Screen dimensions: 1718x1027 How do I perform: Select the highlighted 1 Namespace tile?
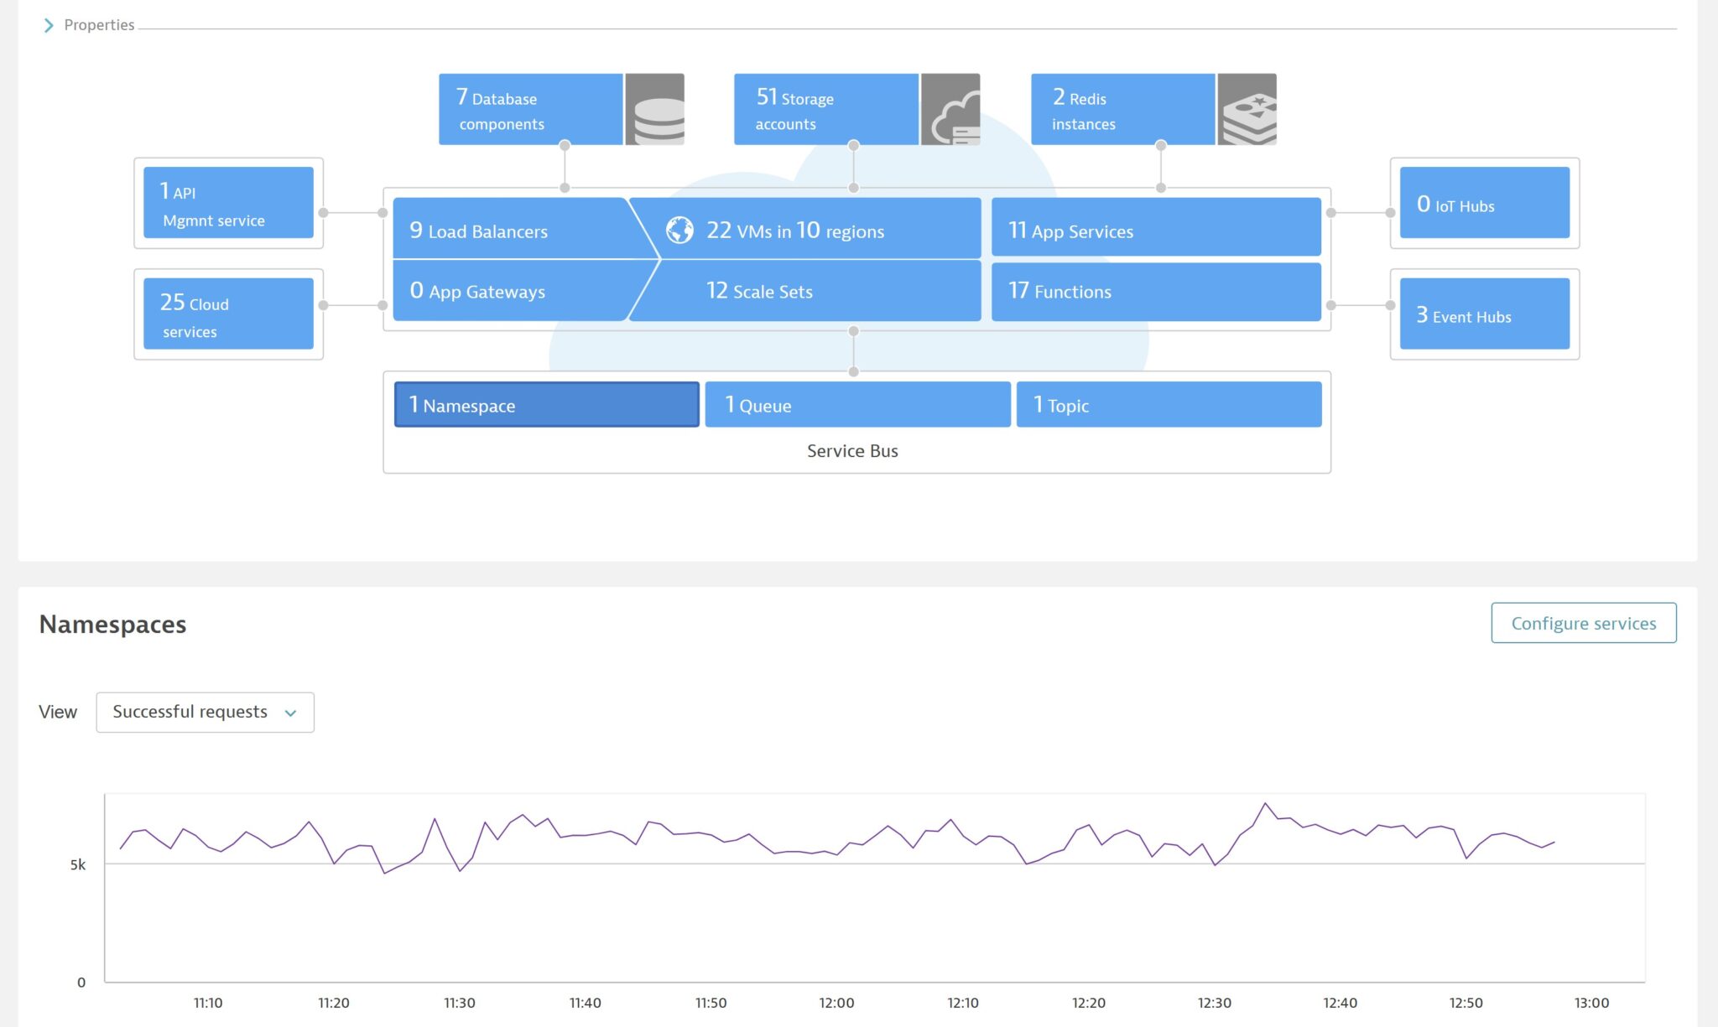point(546,405)
